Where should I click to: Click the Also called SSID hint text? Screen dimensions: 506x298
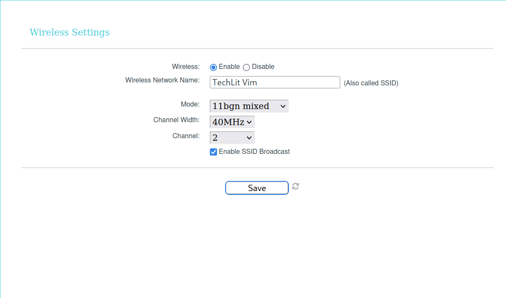[x=371, y=83]
